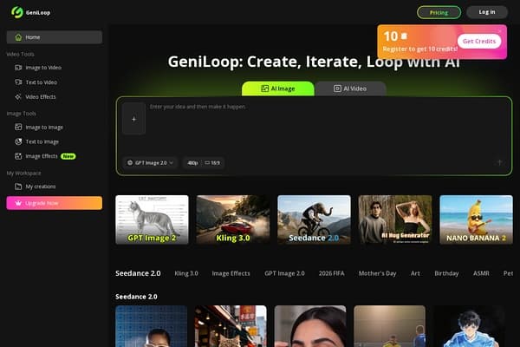This screenshot has height=347, width=520.
Task: Click the New badge on Image Effects
Action: pyautogui.click(x=68, y=156)
